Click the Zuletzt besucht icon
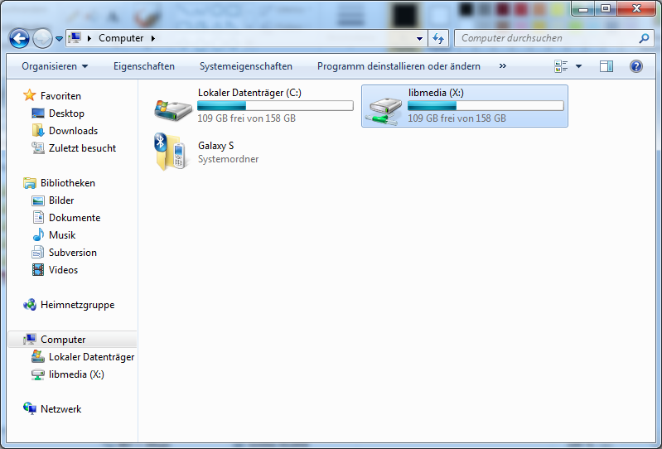The image size is (662, 449). (x=38, y=148)
